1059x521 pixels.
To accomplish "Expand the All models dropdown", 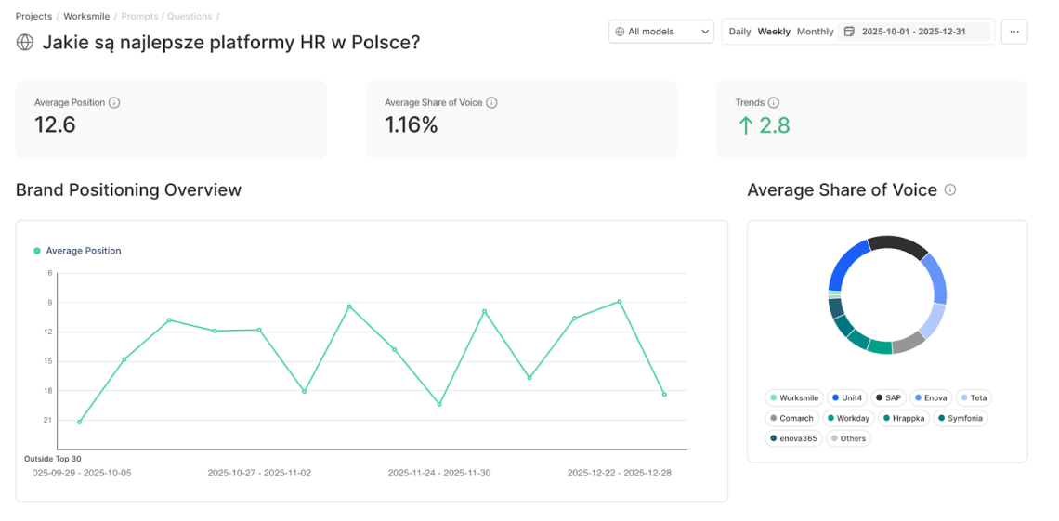I will pyautogui.click(x=660, y=32).
